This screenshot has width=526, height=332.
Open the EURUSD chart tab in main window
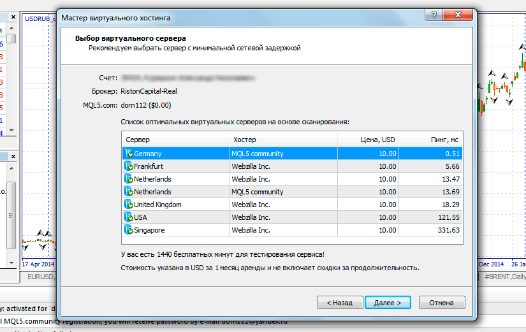coord(40,277)
